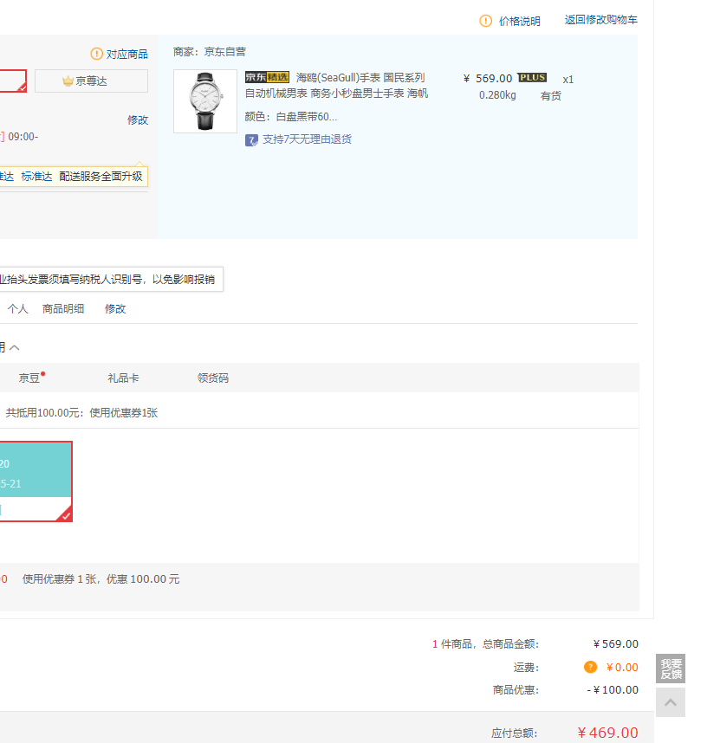Click the orange info icon beside 对应商品
The height and width of the screenshot is (743, 720).
click(96, 54)
